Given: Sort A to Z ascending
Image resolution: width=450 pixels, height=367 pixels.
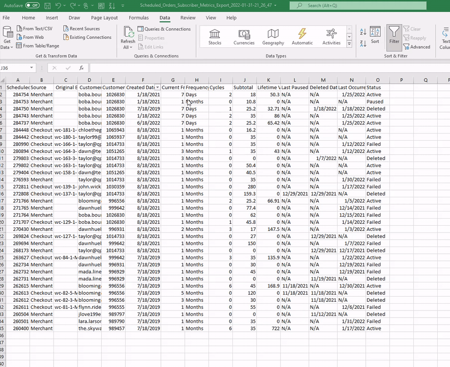Looking at the screenshot, I should [x=363, y=32].
